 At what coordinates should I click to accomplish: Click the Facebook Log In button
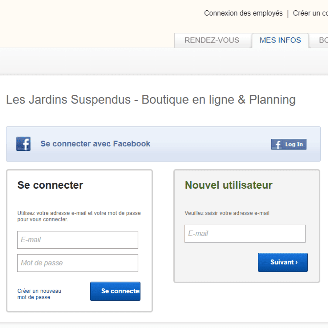(289, 144)
